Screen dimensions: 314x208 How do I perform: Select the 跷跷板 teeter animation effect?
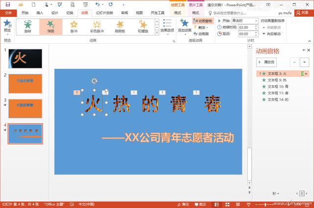point(120,27)
